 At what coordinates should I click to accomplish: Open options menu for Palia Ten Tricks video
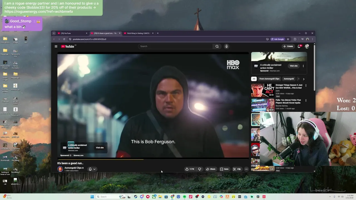click(306, 101)
